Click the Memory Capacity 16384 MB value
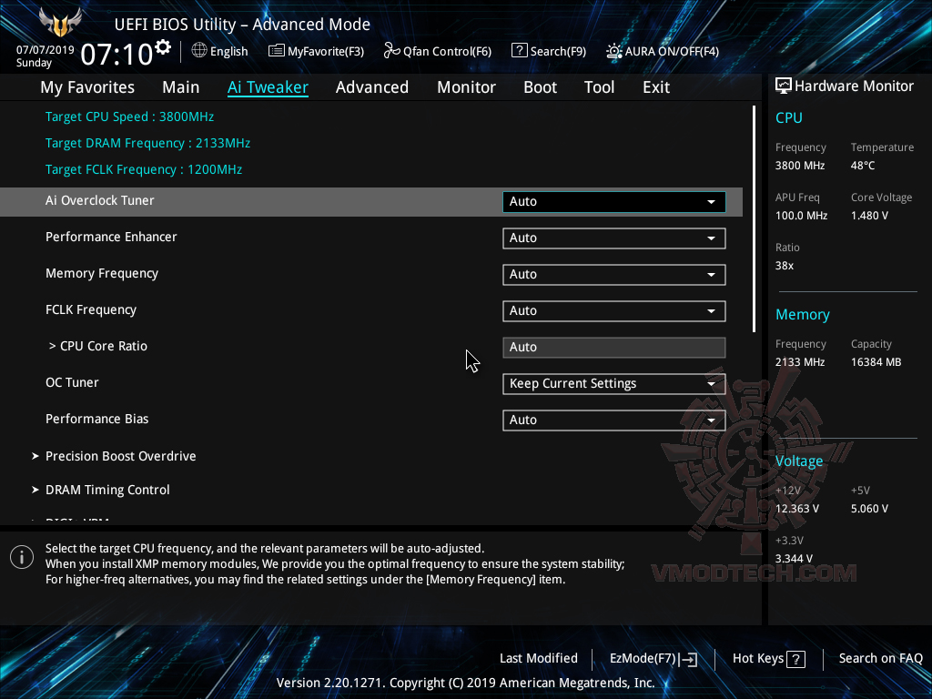932x699 pixels. [x=876, y=362]
